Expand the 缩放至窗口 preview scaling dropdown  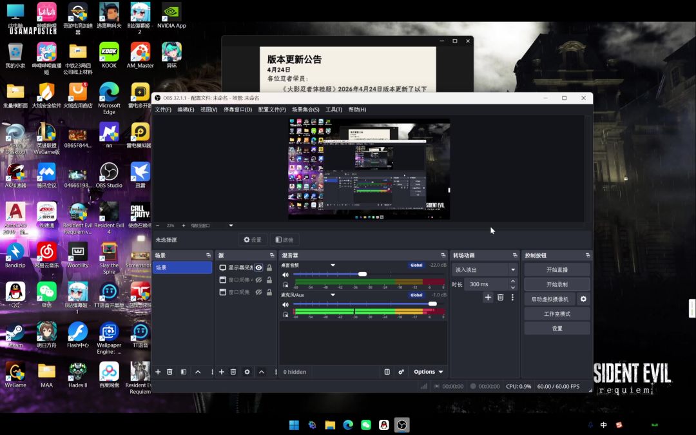pyautogui.click(x=231, y=226)
